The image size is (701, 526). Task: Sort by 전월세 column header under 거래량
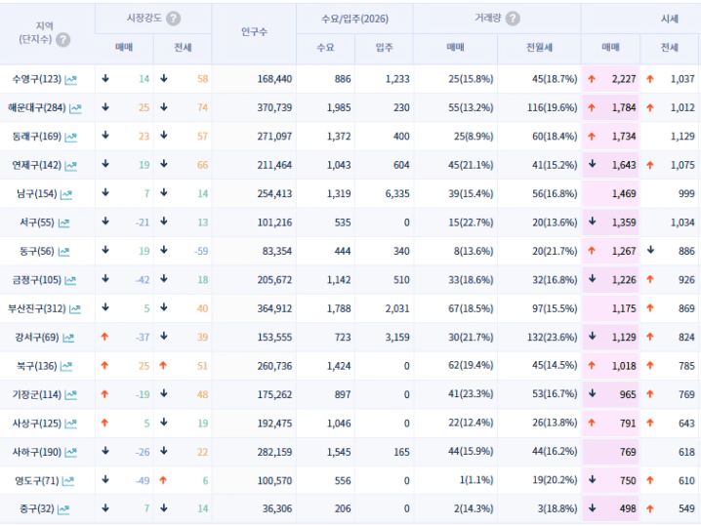(x=539, y=48)
